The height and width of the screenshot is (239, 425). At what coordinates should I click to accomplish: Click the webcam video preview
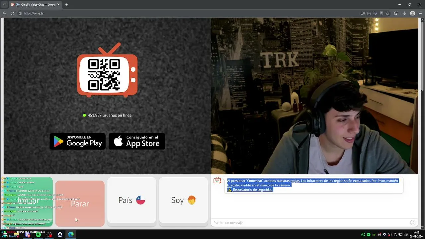coord(314,96)
